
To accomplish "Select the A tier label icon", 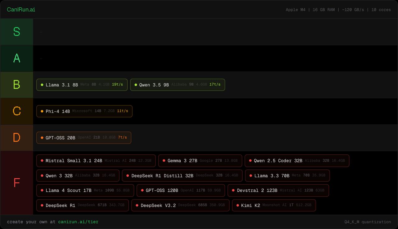I will (x=17, y=58).
